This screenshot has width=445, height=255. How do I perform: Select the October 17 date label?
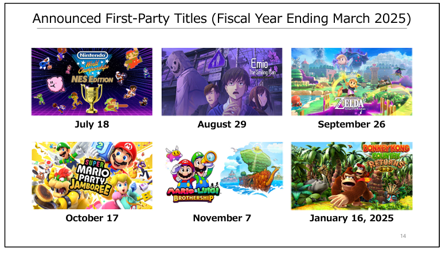pos(92,218)
